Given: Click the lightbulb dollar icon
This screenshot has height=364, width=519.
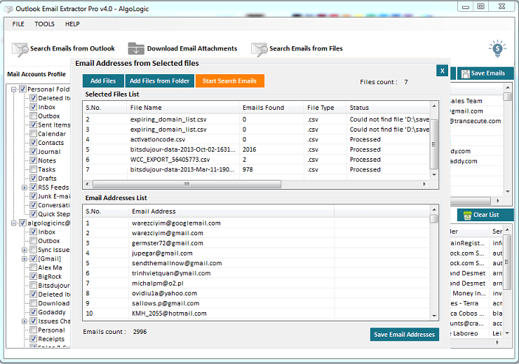Looking at the screenshot, I should coord(497,49).
